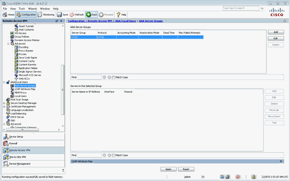Image resolution: width=290 pixels, height=181 pixels.
Task: Click Edit for AAA Server Groups
Action: point(276,39)
